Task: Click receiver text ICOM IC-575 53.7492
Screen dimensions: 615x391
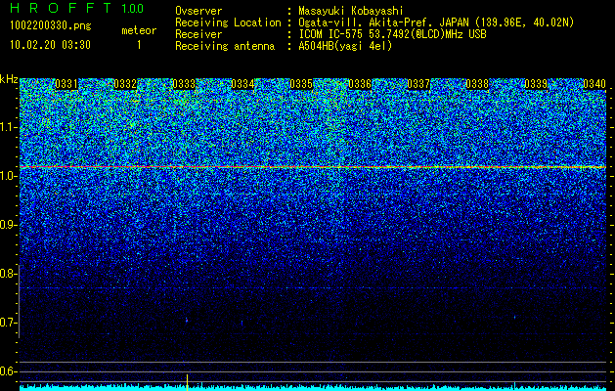Action: [392, 34]
